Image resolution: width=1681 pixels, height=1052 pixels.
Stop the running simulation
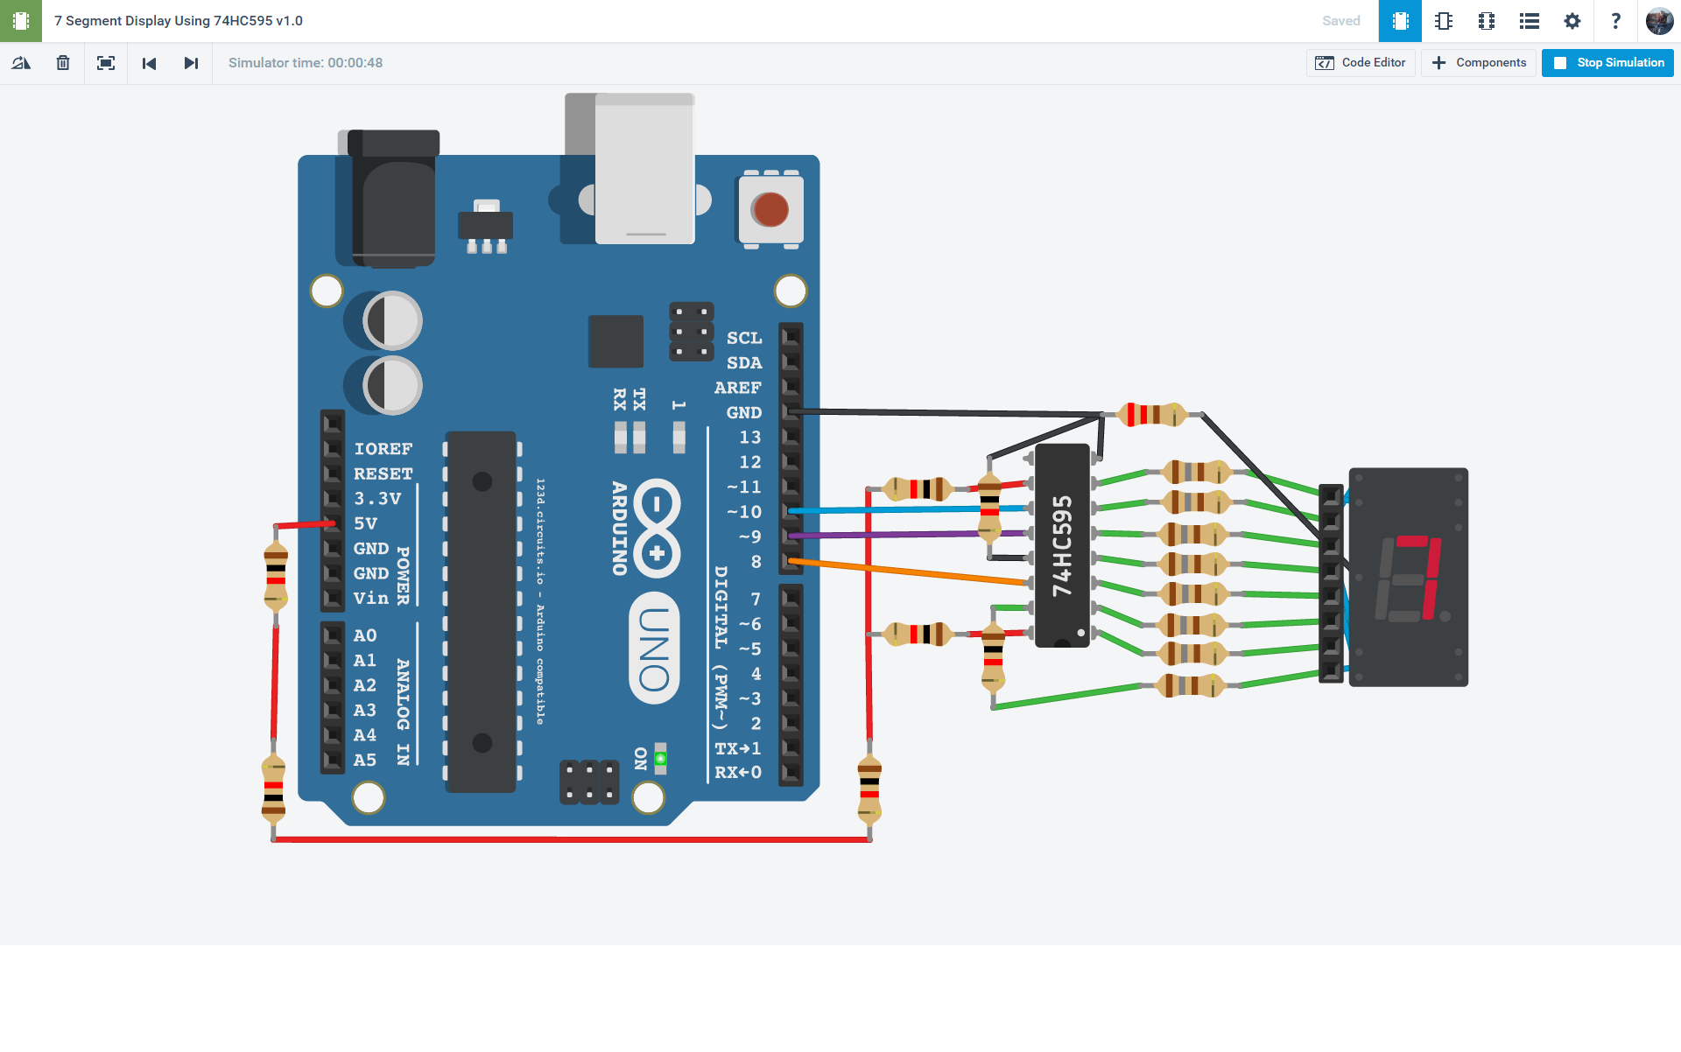pos(1607,63)
